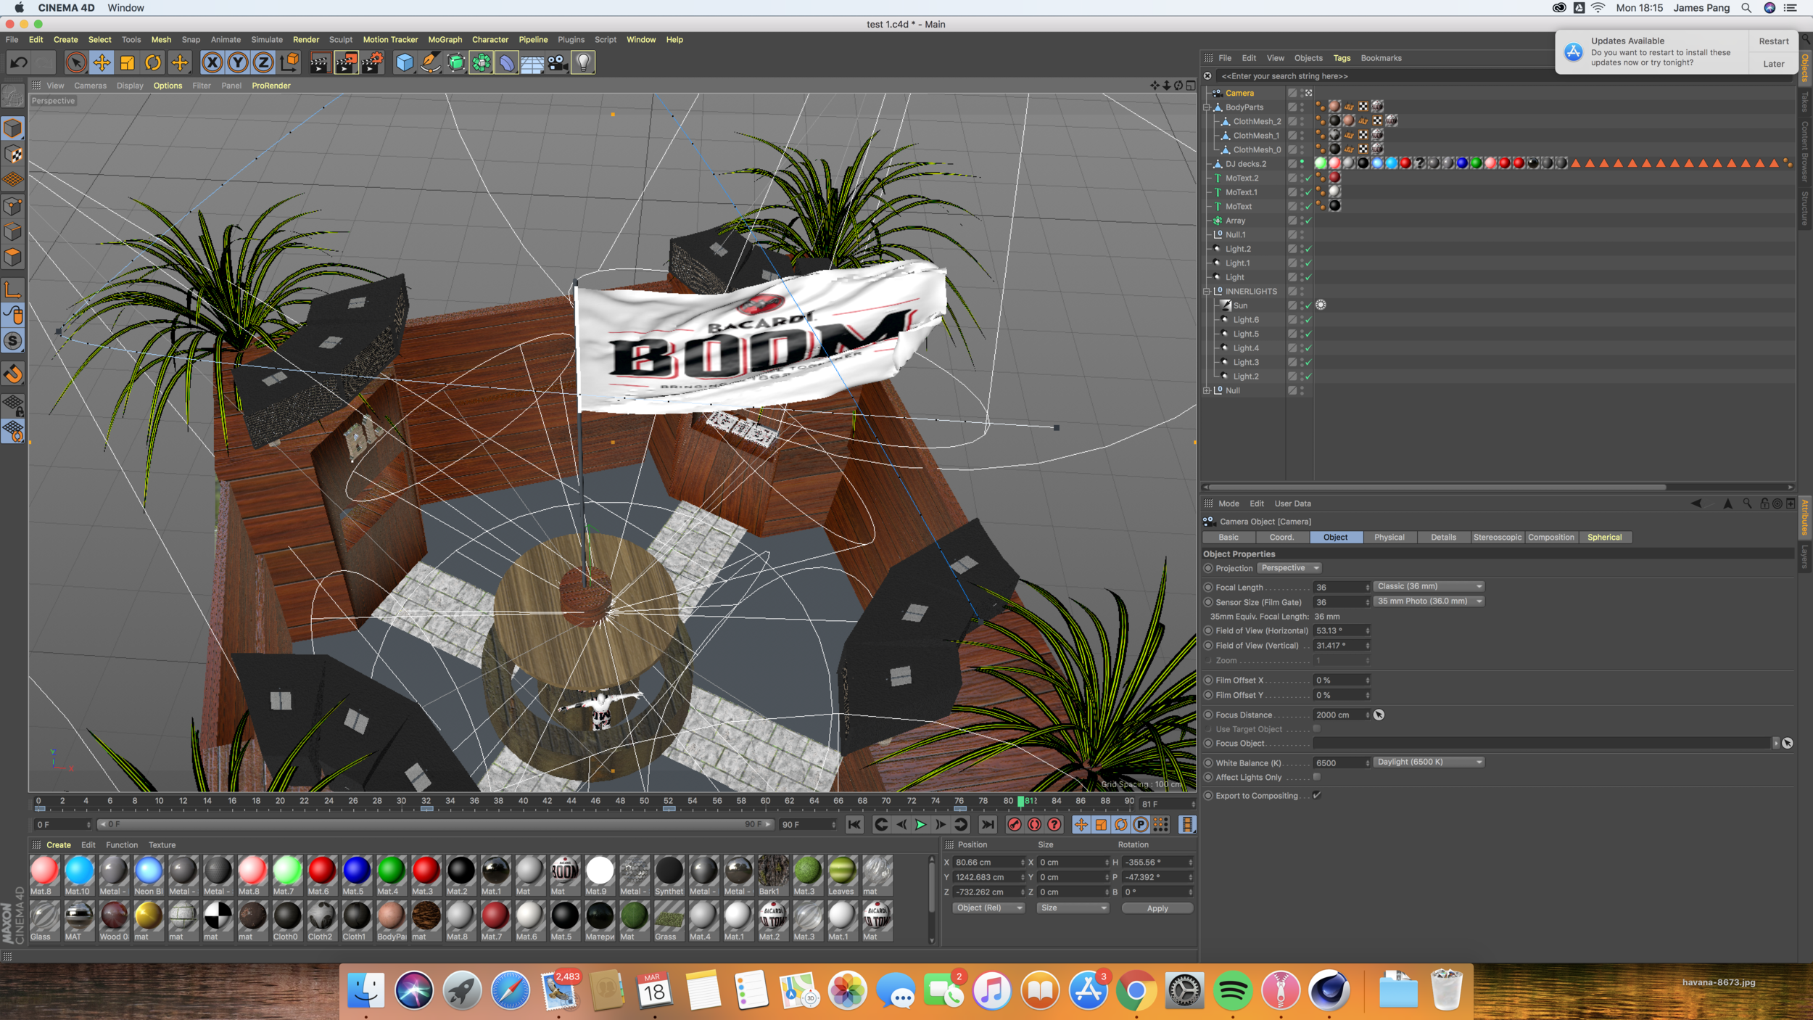Add an Array modeling object icon

point(481,63)
